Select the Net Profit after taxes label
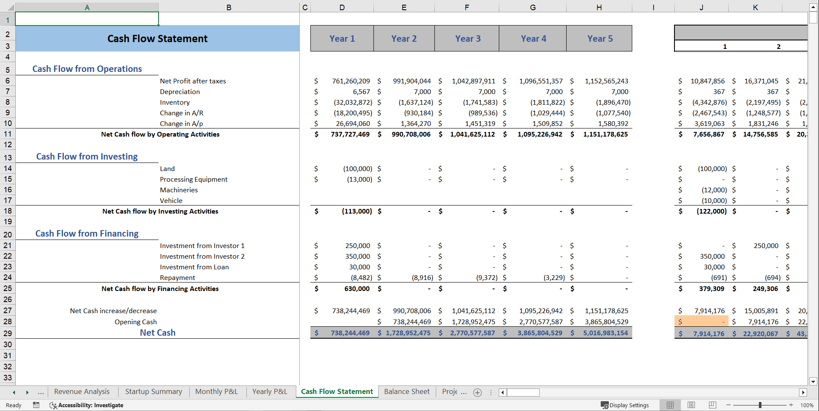 point(193,81)
